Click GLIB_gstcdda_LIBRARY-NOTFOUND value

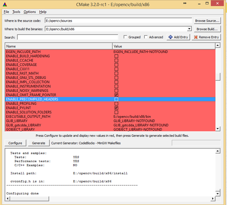click(x=141, y=125)
